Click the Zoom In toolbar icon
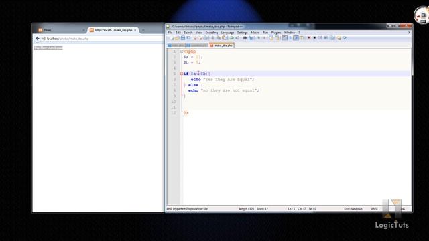 coord(258,38)
